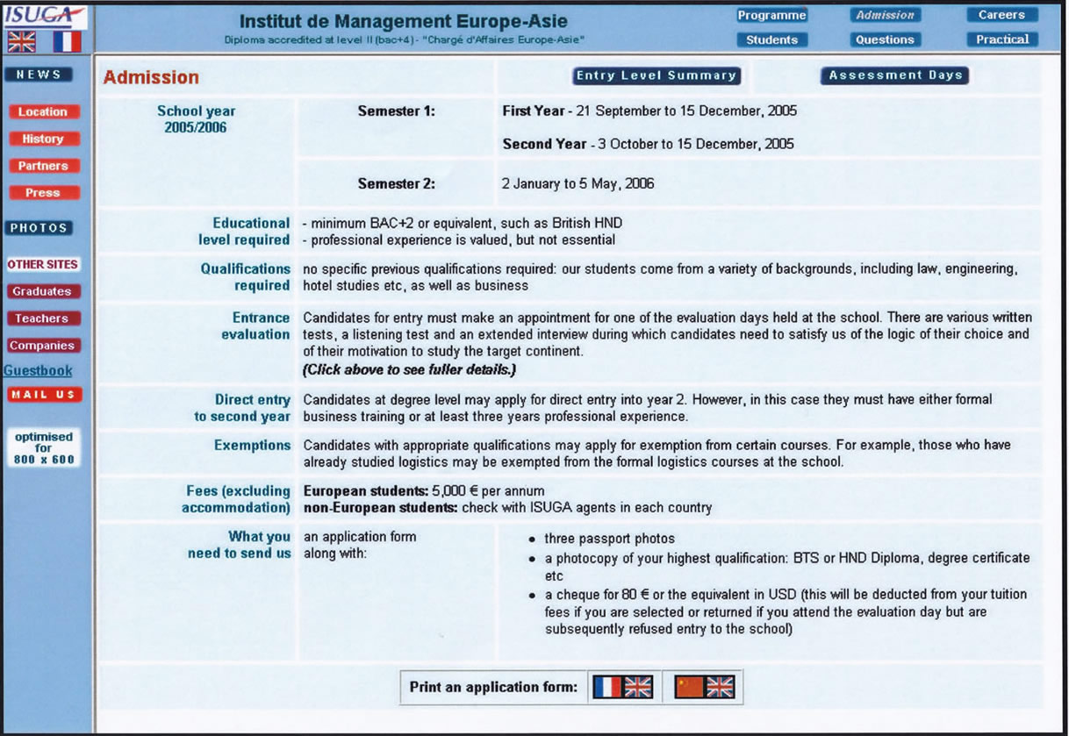Image resolution: width=1069 pixels, height=736 pixels.
Task: Click the red 'Admission' page heading
Action: 151,77
